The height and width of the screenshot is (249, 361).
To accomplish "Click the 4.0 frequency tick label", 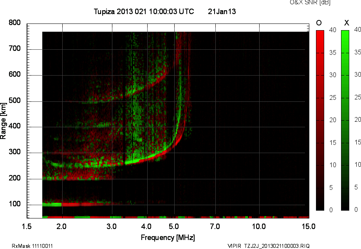I will [x=146, y=226].
